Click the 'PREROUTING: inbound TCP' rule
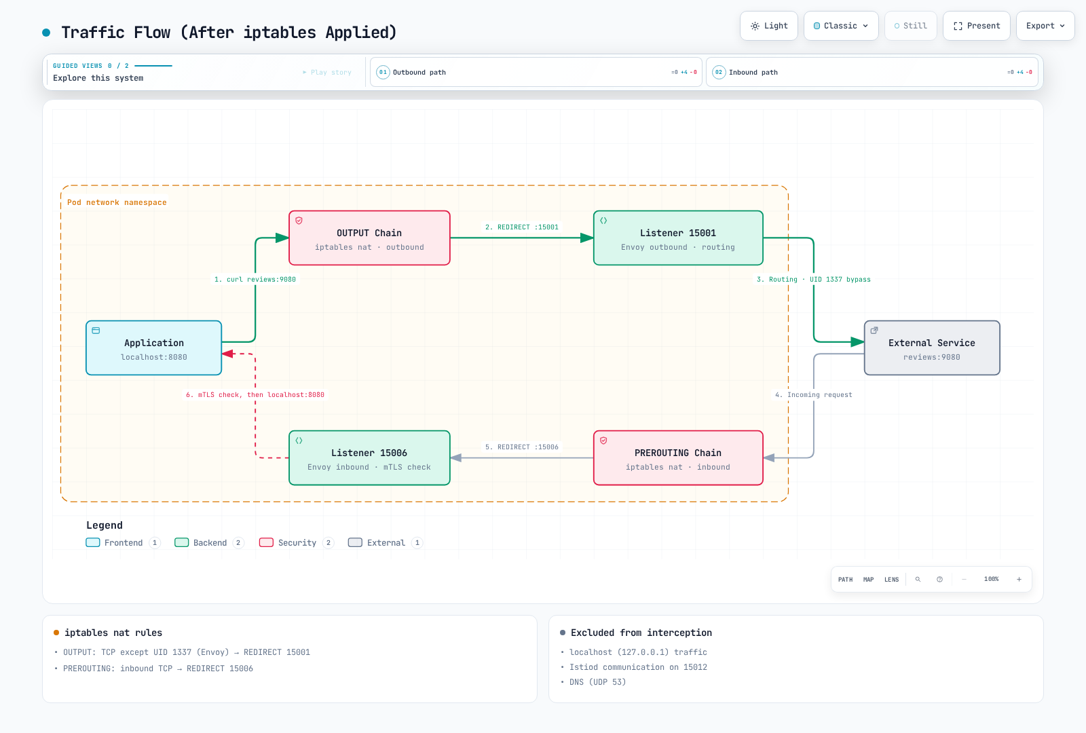The height and width of the screenshot is (733, 1086). coord(158,669)
